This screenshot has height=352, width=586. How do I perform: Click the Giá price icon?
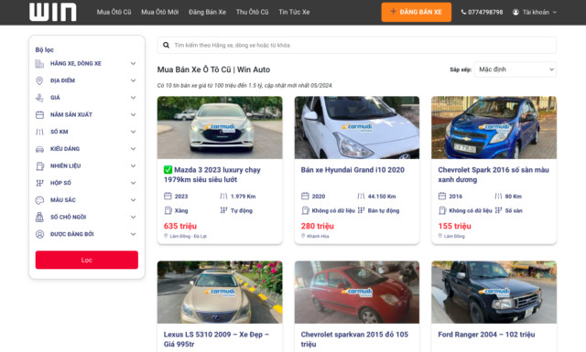[x=39, y=98]
